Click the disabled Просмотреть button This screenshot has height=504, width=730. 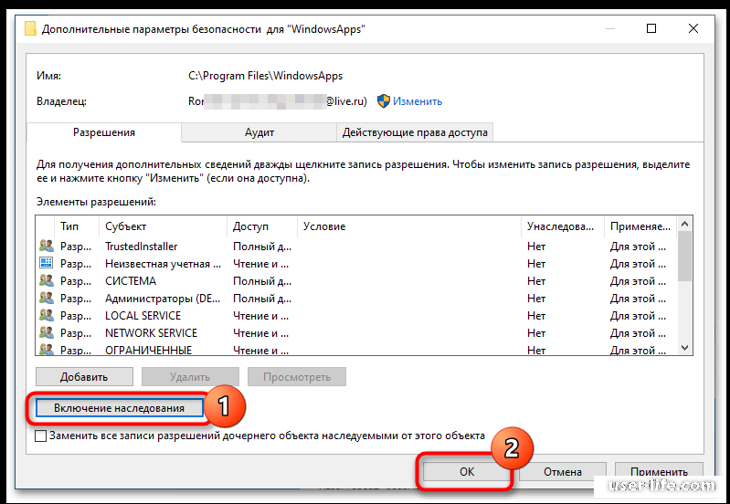(x=297, y=376)
